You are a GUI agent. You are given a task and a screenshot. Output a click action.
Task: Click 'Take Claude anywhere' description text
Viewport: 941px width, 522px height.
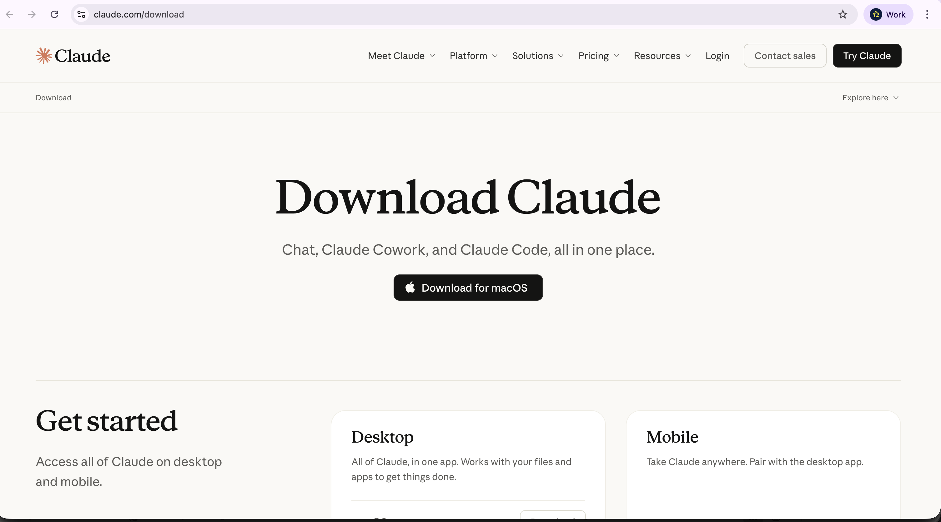pyautogui.click(x=755, y=462)
